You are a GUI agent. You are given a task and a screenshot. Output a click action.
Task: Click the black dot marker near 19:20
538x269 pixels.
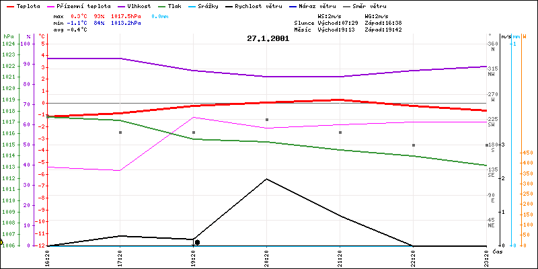(x=197, y=242)
